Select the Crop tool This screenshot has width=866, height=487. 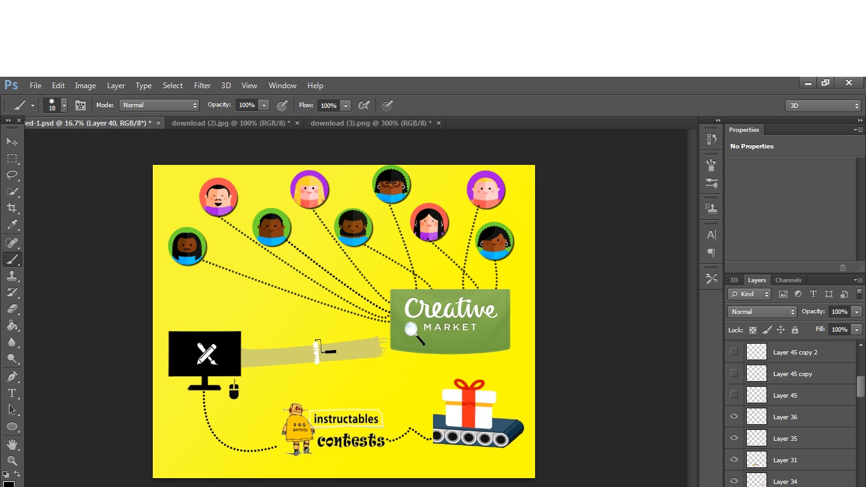coord(12,208)
